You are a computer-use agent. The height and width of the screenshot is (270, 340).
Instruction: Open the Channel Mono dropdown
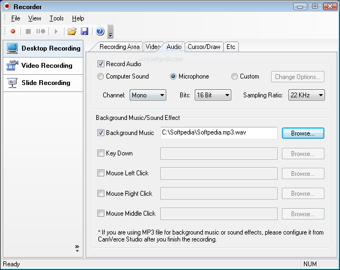[x=148, y=95]
